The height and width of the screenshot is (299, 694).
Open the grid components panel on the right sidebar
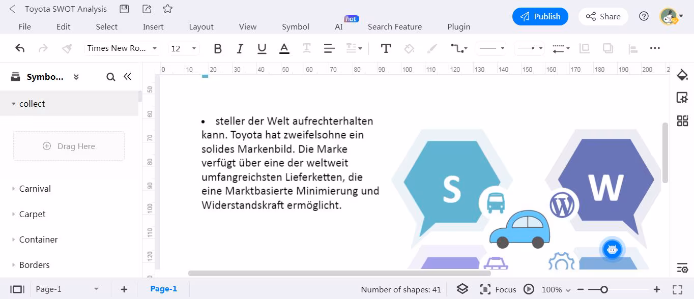(682, 121)
